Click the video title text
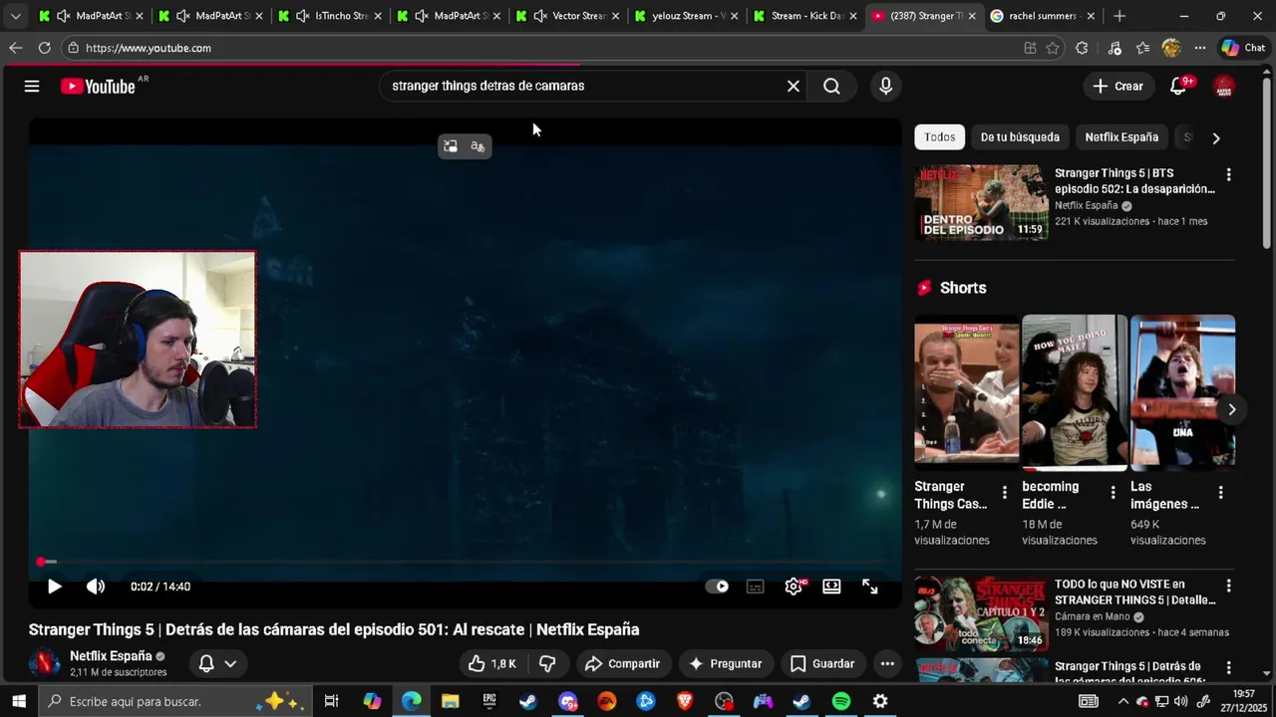The image size is (1276, 717). click(x=334, y=629)
